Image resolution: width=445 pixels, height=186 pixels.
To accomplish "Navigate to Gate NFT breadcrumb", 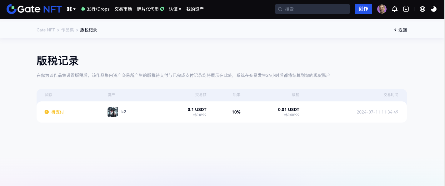I will 46,30.
